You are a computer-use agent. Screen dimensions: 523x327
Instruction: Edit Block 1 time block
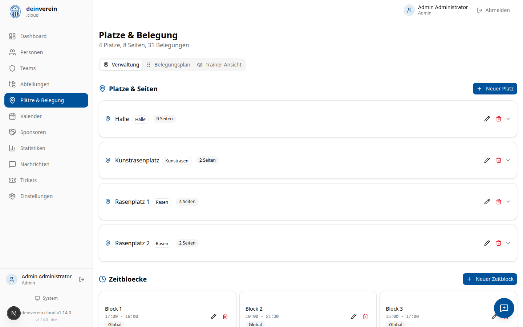(214, 316)
